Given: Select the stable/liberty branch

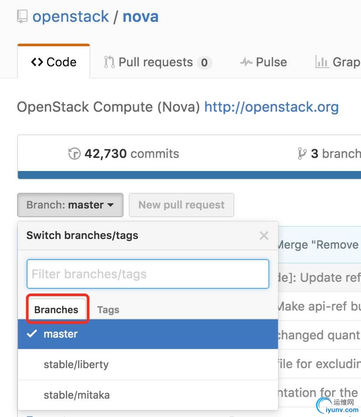Looking at the screenshot, I should click(76, 365).
